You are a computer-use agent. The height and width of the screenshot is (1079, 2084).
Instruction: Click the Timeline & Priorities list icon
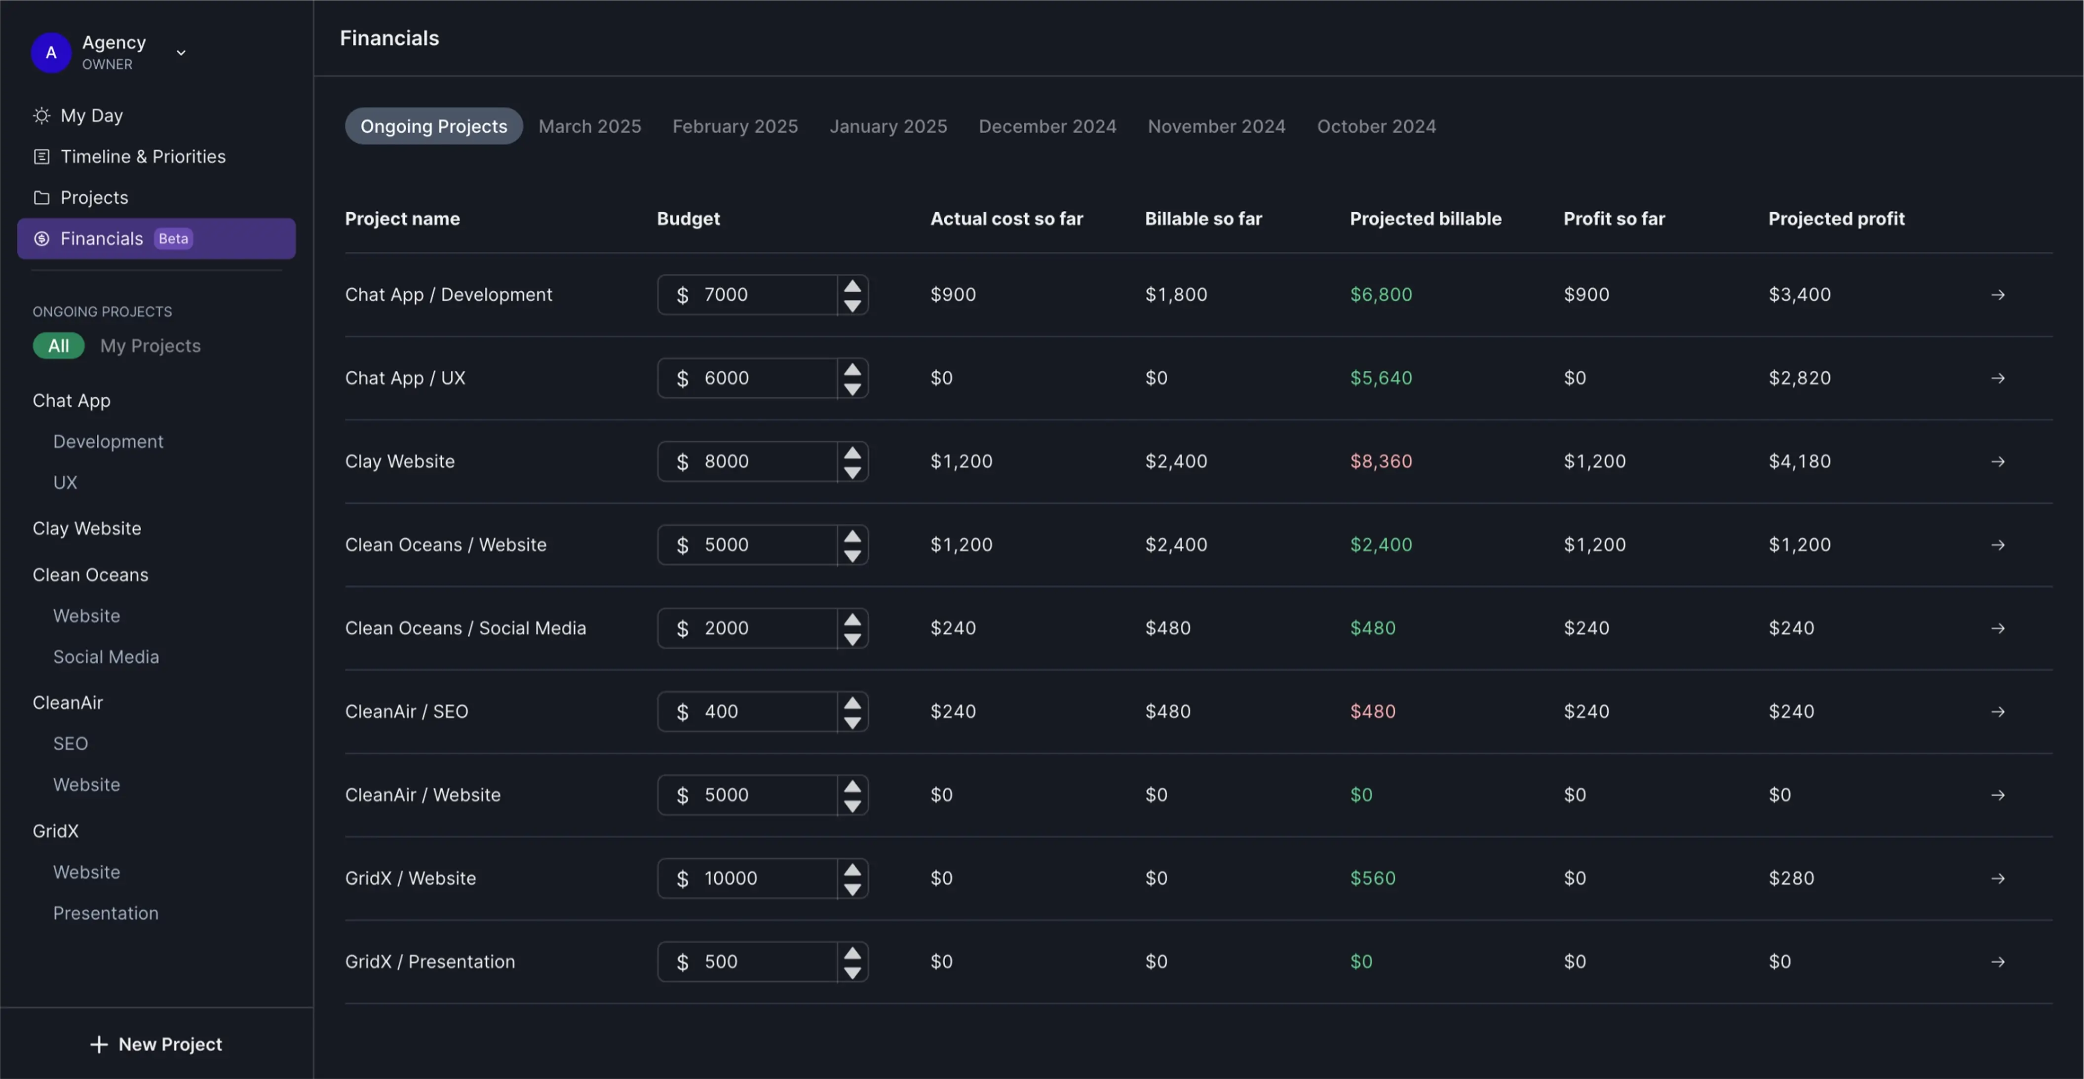click(x=41, y=157)
